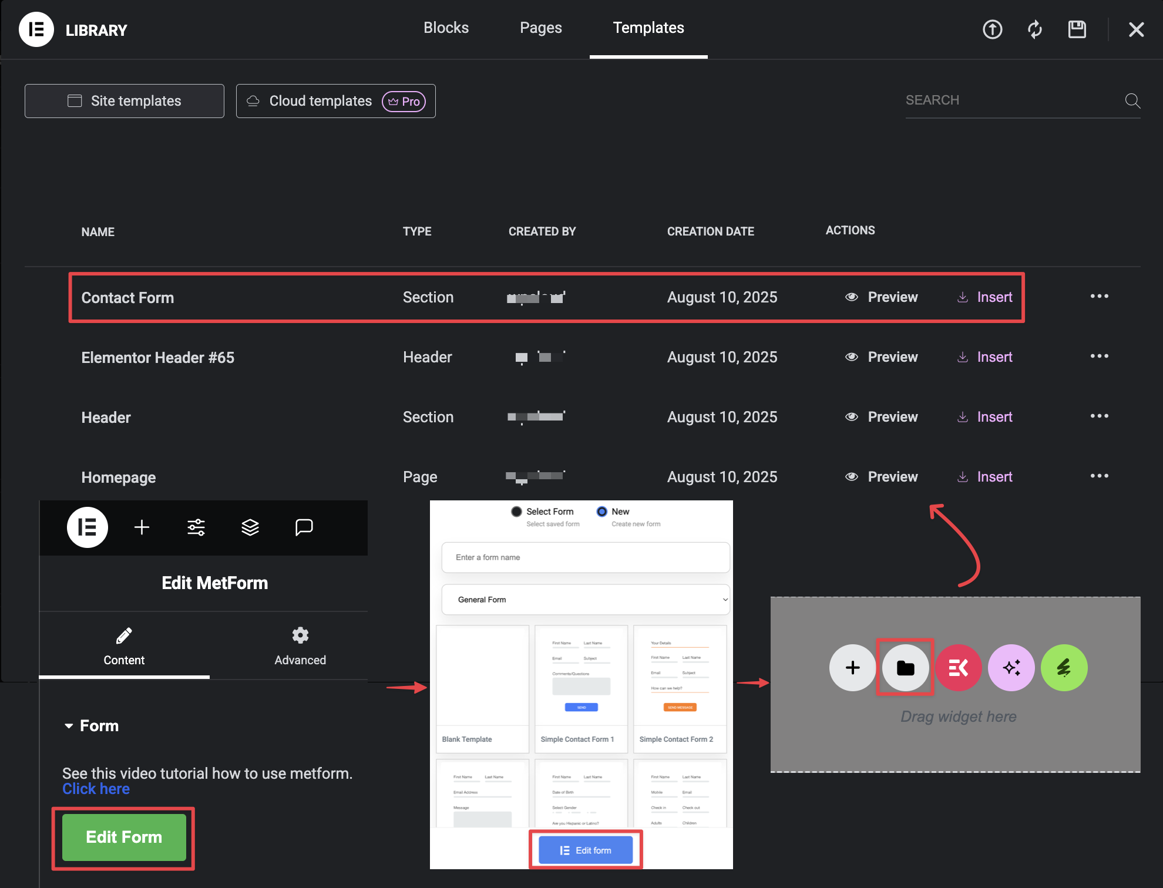
Task: Open the structure layers icon
Action: click(250, 527)
